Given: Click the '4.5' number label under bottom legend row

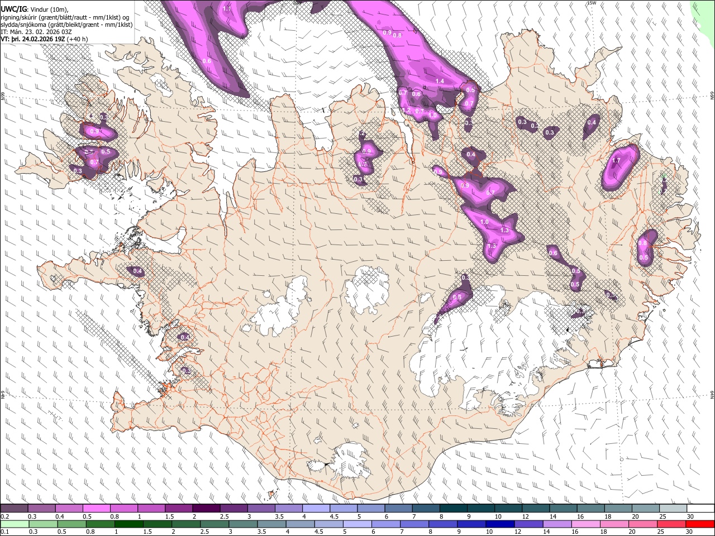Looking at the screenshot, I should [319, 532].
